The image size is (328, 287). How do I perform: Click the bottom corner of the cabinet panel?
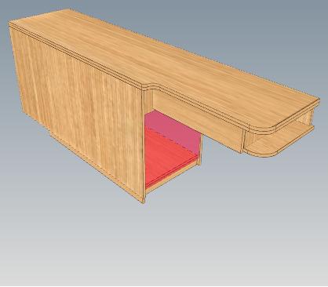click(x=143, y=202)
